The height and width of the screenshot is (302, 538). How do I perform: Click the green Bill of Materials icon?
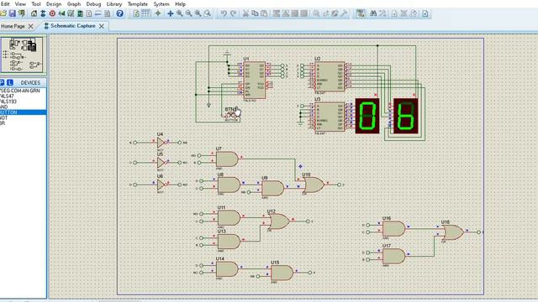coord(80,13)
